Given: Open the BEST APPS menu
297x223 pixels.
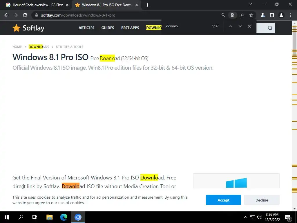Looking at the screenshot, I should [x=130, y=28].
